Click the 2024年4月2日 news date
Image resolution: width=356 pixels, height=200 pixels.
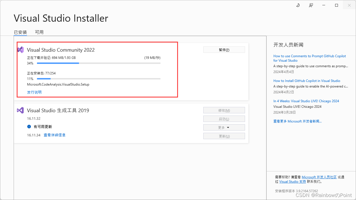[x=284, y=92]
